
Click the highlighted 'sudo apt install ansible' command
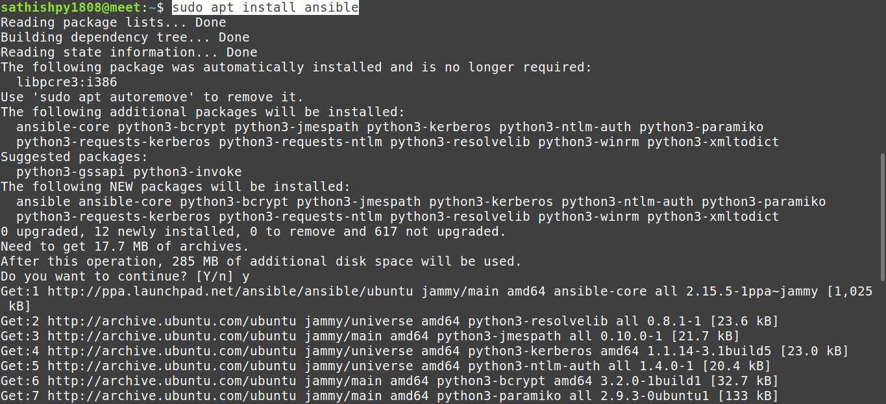coord(265,8)
